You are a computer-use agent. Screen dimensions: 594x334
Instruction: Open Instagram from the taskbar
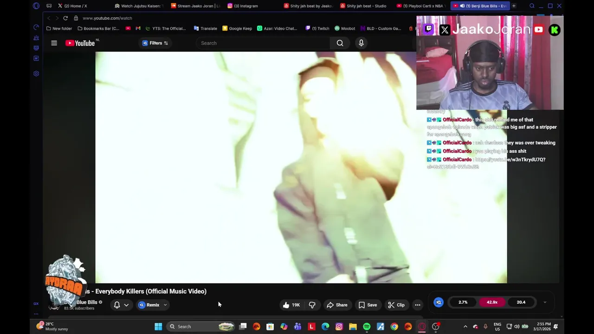pyautogui.click(x=339, y=327)
